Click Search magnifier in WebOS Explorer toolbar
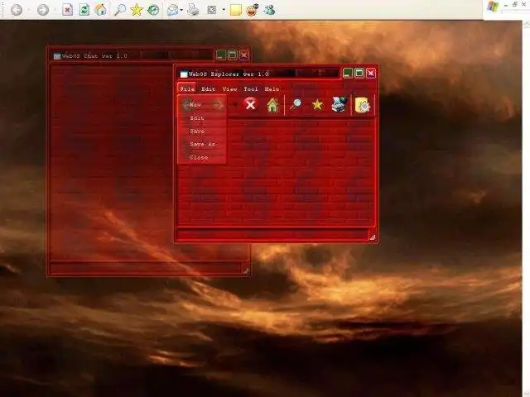 click(x=295, y=105)
